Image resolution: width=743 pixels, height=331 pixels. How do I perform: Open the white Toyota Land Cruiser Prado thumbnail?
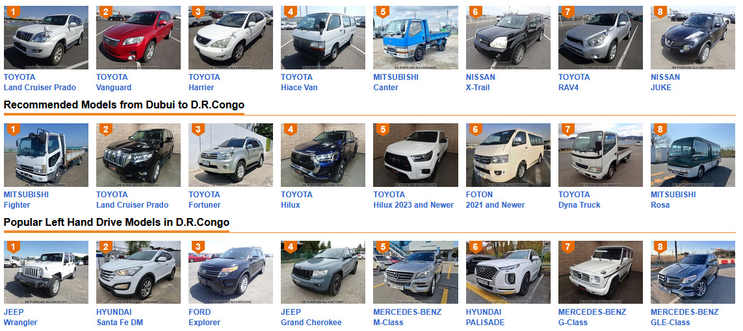coord(46,38)
